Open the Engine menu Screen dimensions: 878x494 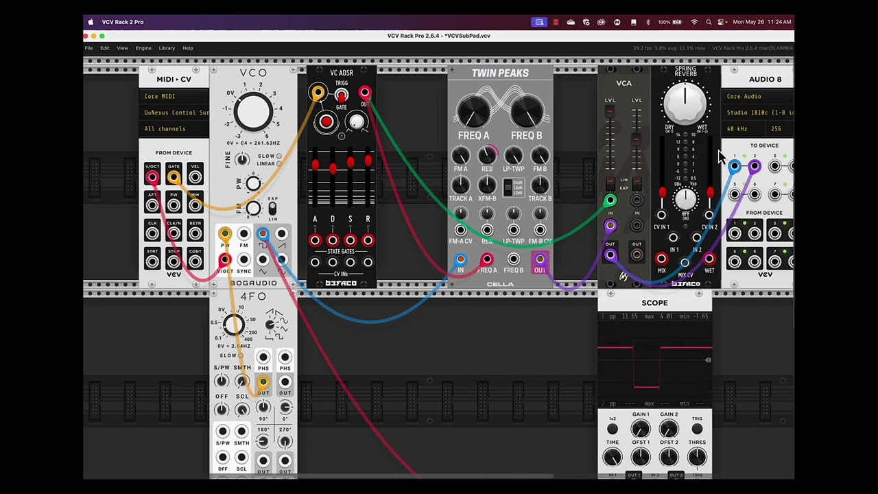point(143,48)
